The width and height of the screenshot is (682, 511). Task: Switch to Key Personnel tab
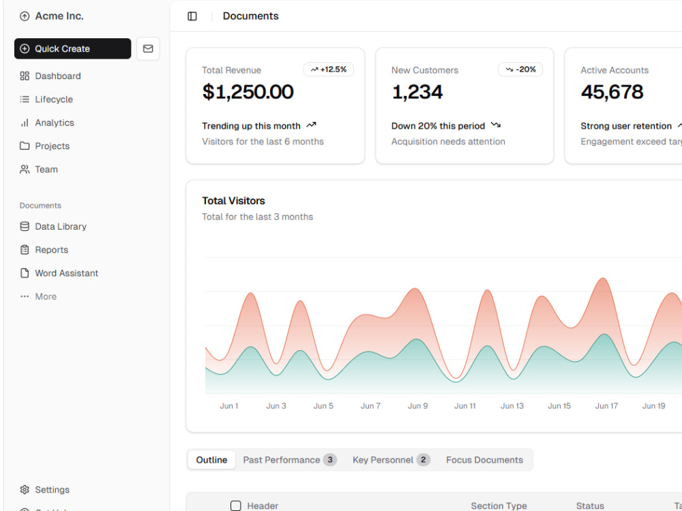(391, 460)
